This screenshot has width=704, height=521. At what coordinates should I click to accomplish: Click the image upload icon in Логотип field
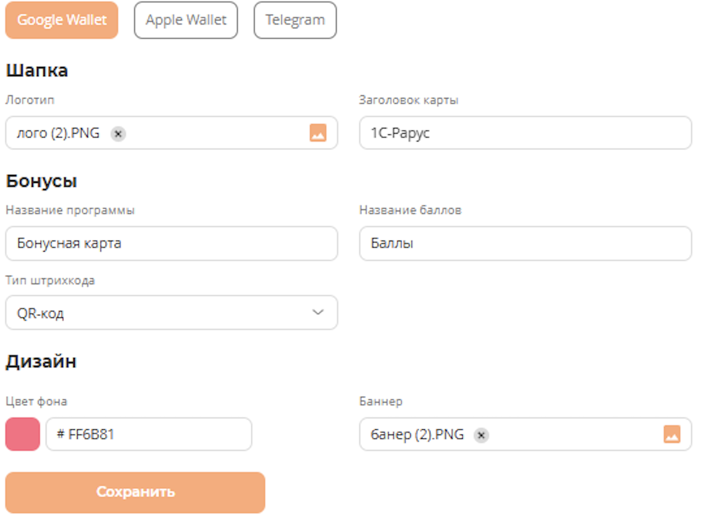pyautogui.click(x=318, y=133)
